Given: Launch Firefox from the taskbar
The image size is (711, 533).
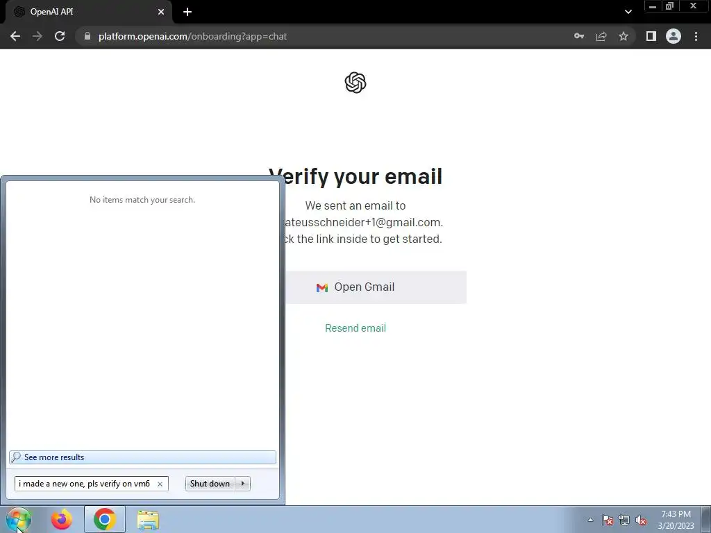Looking at the screenshot, I should 62,520.
